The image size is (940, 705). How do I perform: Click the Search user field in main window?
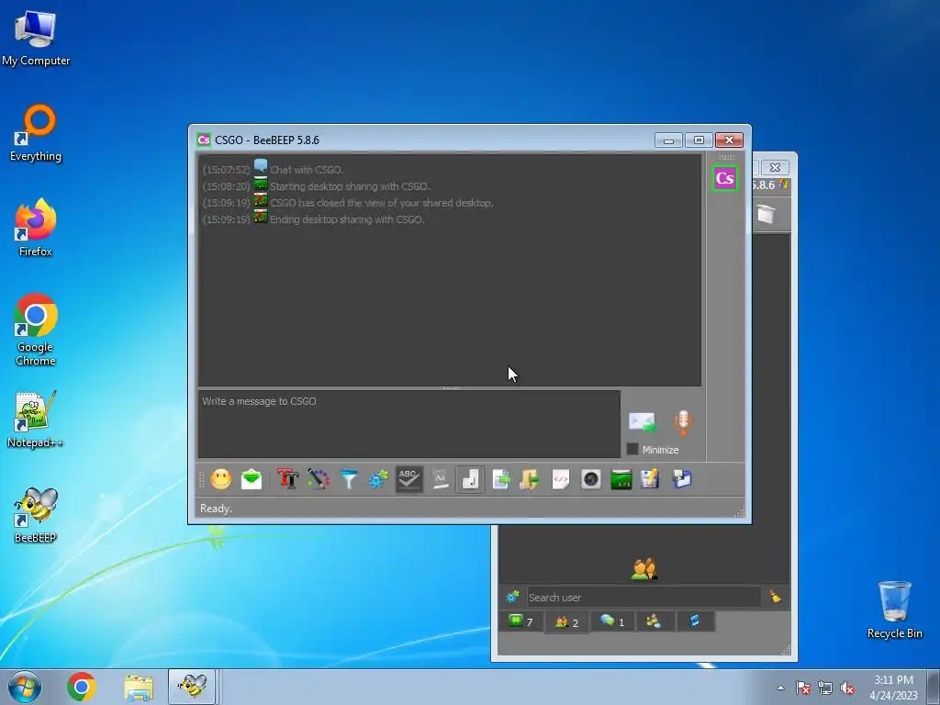pos(643,597)
